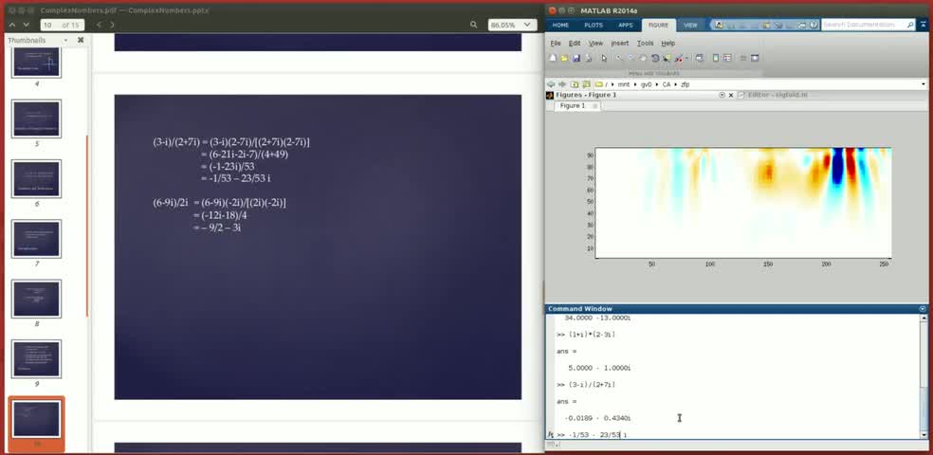The image size is (933, 455).
Task: Open the figure View menu
Action: [x=595, y=43]
